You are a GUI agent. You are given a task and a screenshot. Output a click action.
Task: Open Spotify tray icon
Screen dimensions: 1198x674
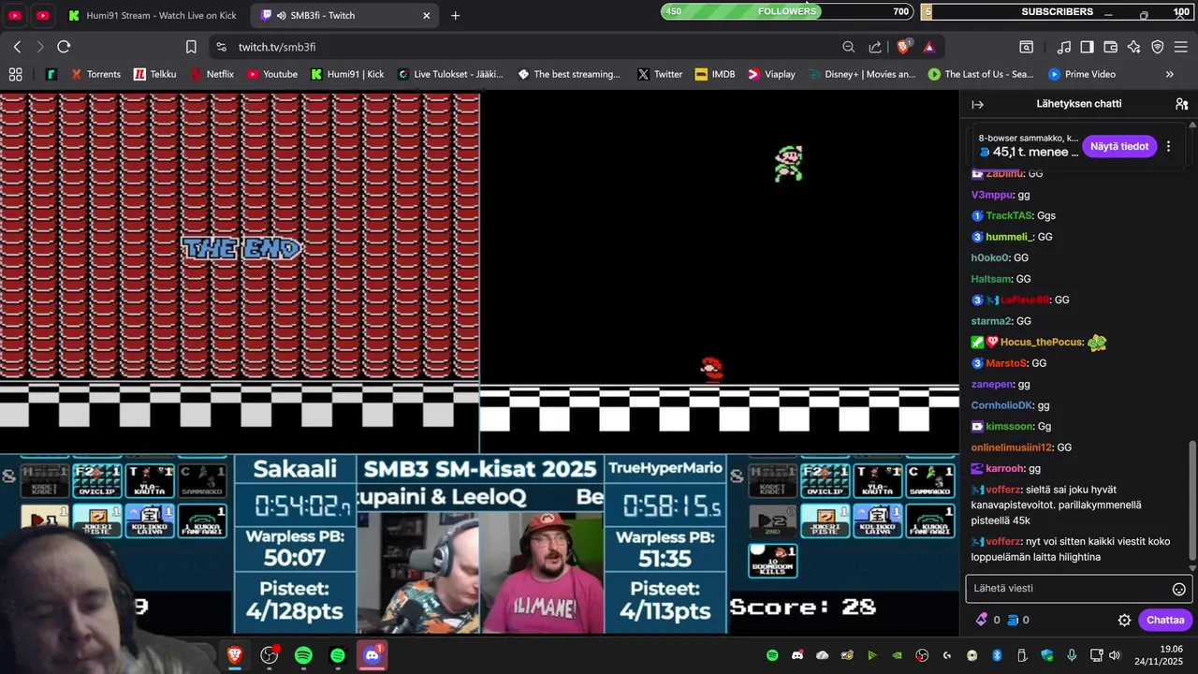pyautogui.click(x=772, y=655)
